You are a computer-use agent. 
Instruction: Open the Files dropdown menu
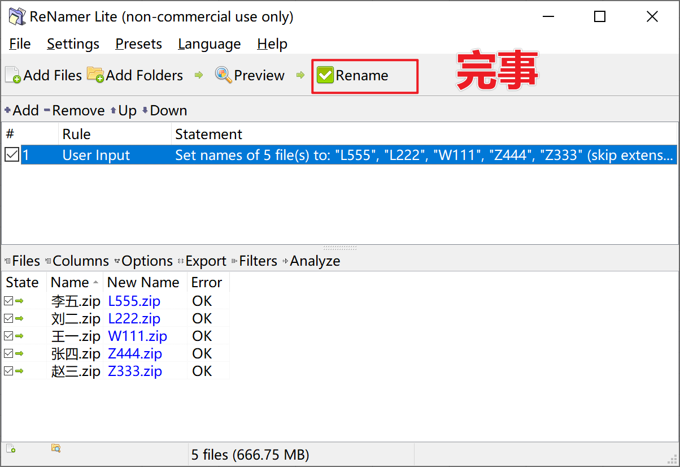(x=23, y=261)
